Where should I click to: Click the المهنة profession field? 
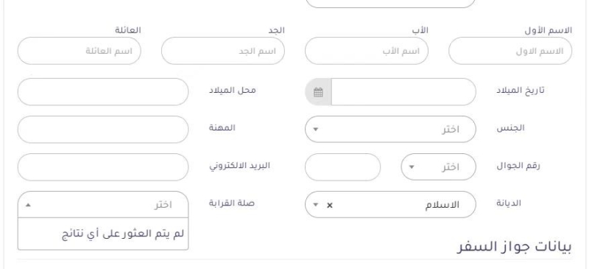pos(103,130)
